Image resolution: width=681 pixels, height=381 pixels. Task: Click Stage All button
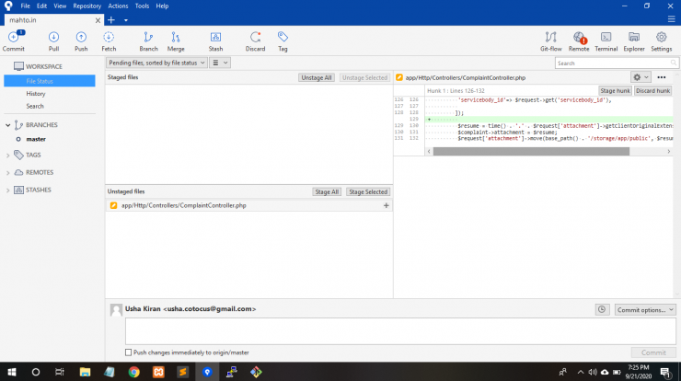point(327,191)
